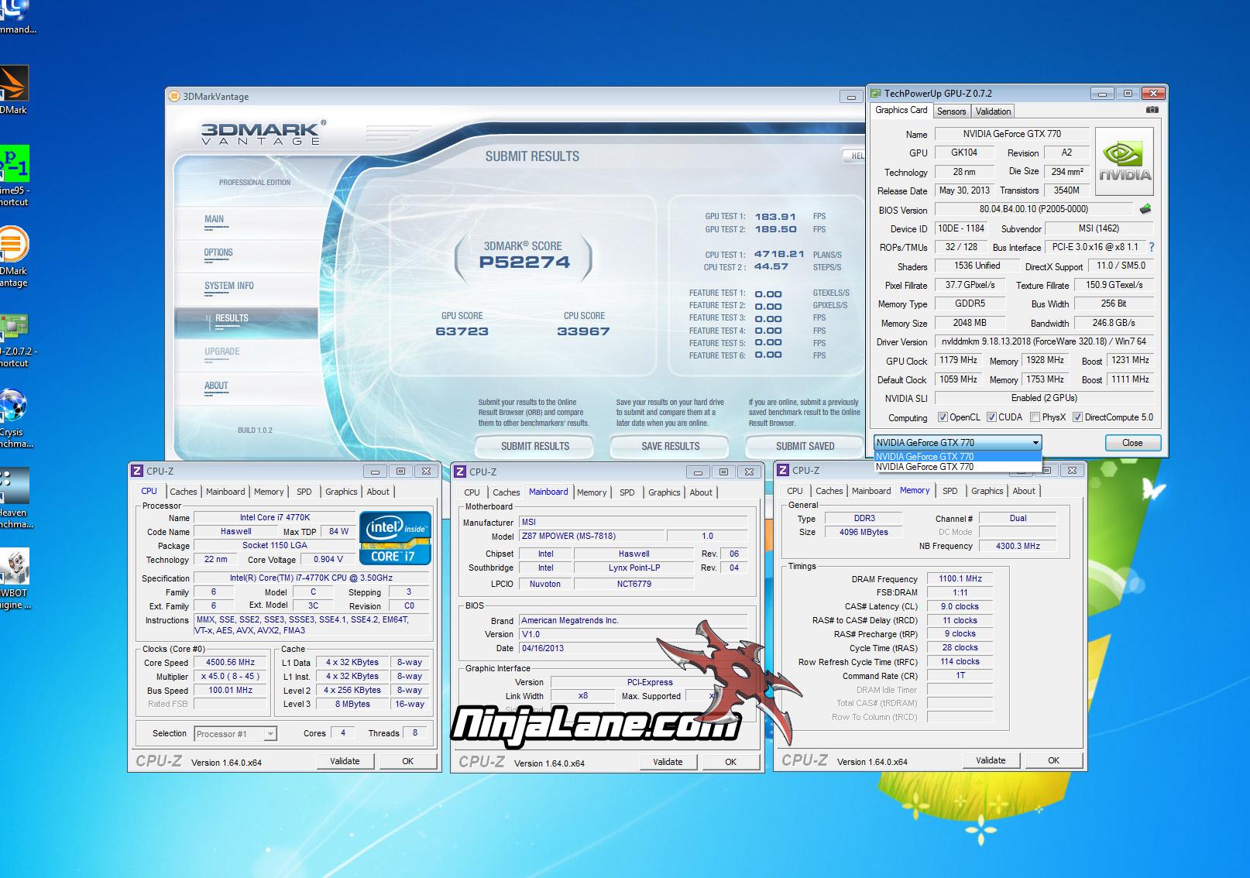Click Validate in the CPU-Z Mainboard window
Screen dimensions: 1250x878
point(668,762)
